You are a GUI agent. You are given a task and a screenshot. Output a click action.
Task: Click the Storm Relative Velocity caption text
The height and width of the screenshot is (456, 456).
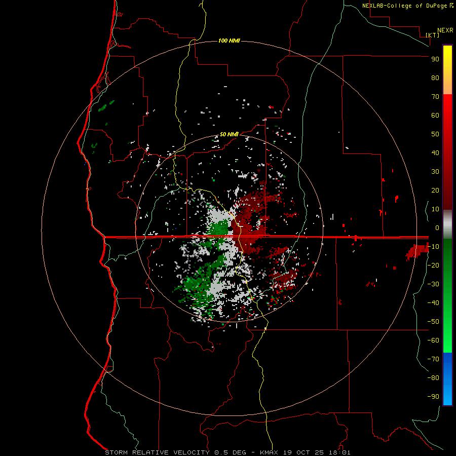227,452
